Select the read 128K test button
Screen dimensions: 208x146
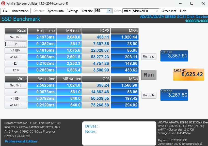pos(16,70)
